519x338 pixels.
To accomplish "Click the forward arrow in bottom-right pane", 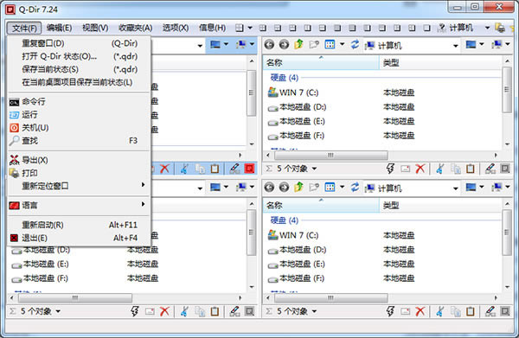I will (x=284, y=188).
